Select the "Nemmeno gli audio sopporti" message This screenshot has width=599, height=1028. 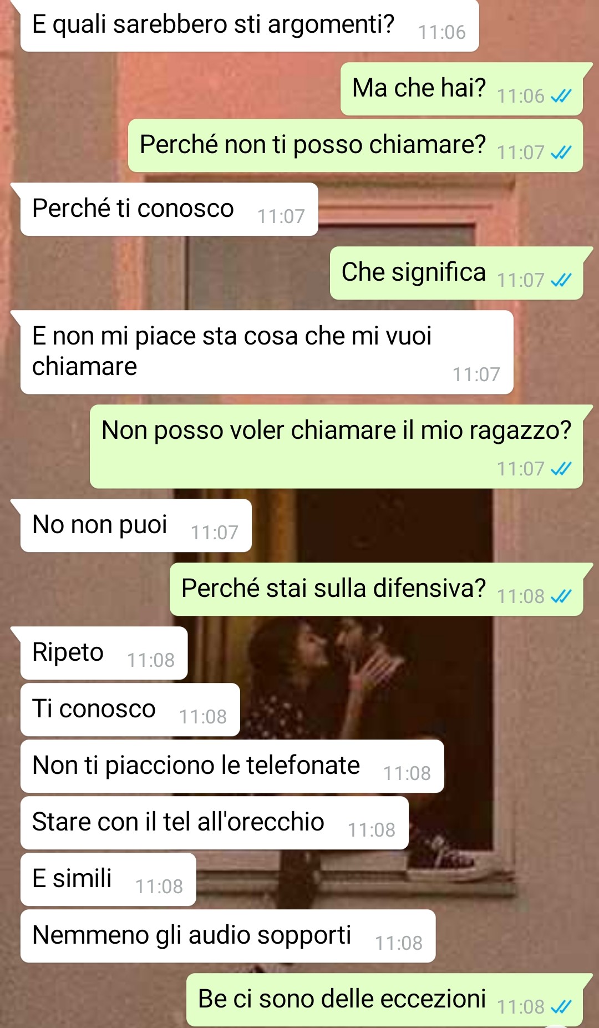[x=228, y=936]
